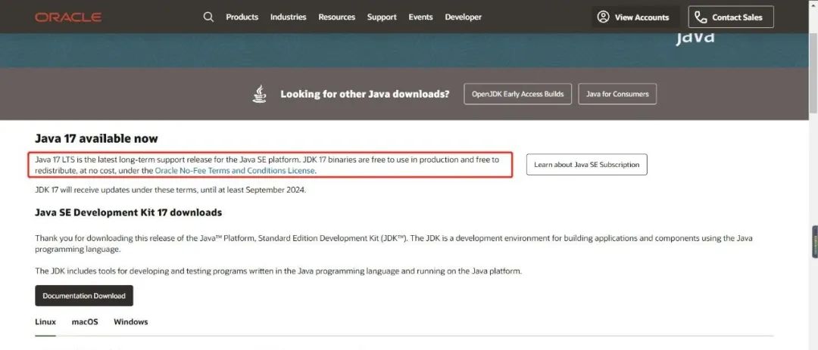Open the search magnifier icon
This screenshot has width=818, height=350.
point(209,17)
